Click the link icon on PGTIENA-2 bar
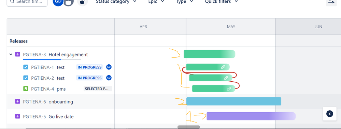Image resolution: width=341 pixels, height=129 pixels. tap(226, 78)
